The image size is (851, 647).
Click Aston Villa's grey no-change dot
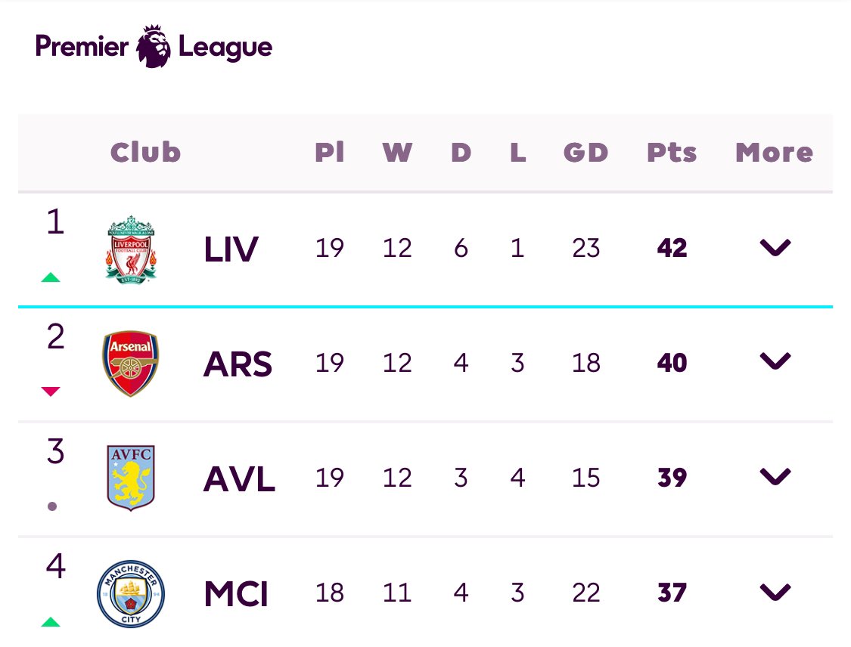52,506
